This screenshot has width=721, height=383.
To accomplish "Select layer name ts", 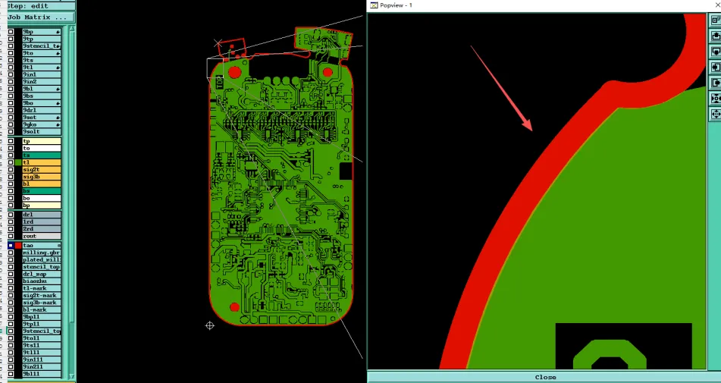I will [42, 155].
